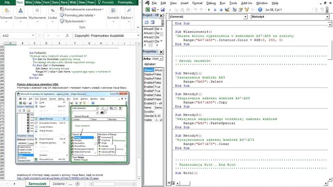Screen dimensions: 333x187
Task: Pause execution with the Break icon
Action: pyautogui.click(x=215, y=9)
